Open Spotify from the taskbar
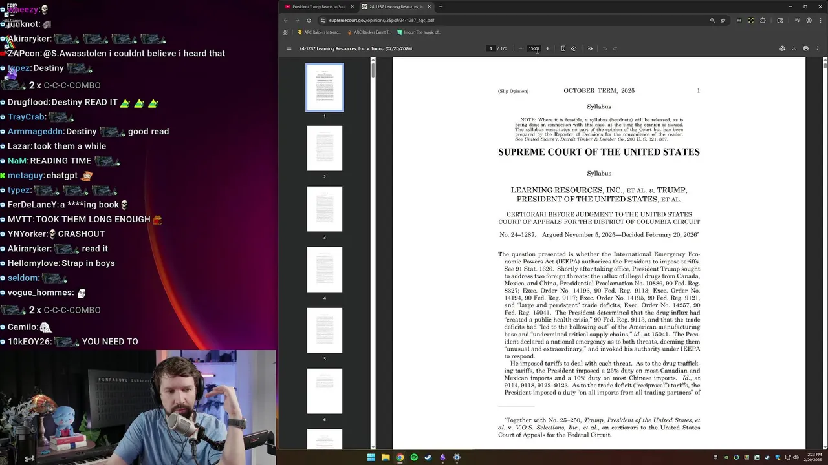828x465 pixels. [x=414, y=457]
